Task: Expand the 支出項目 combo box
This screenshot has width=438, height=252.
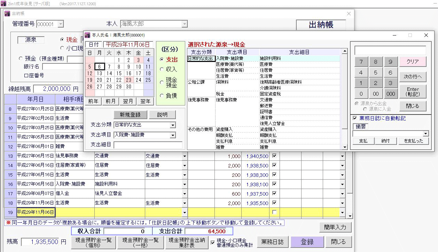Action: [x=173, y=135]
